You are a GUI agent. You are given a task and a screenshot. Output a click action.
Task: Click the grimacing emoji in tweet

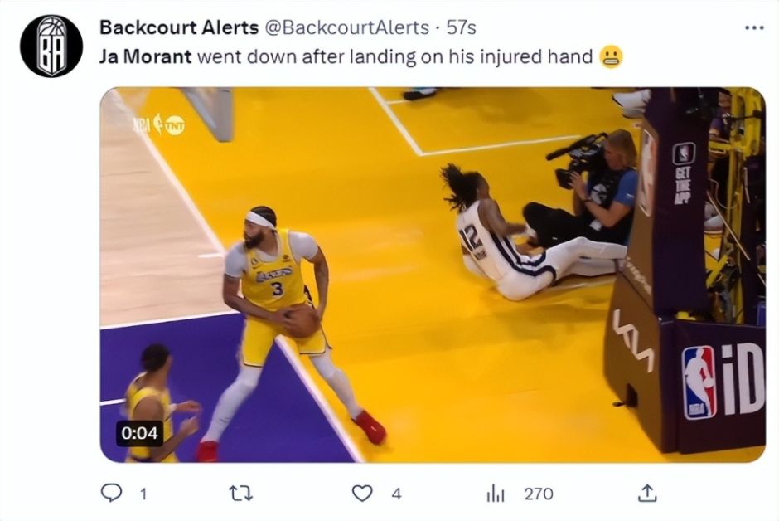point(611,56)
